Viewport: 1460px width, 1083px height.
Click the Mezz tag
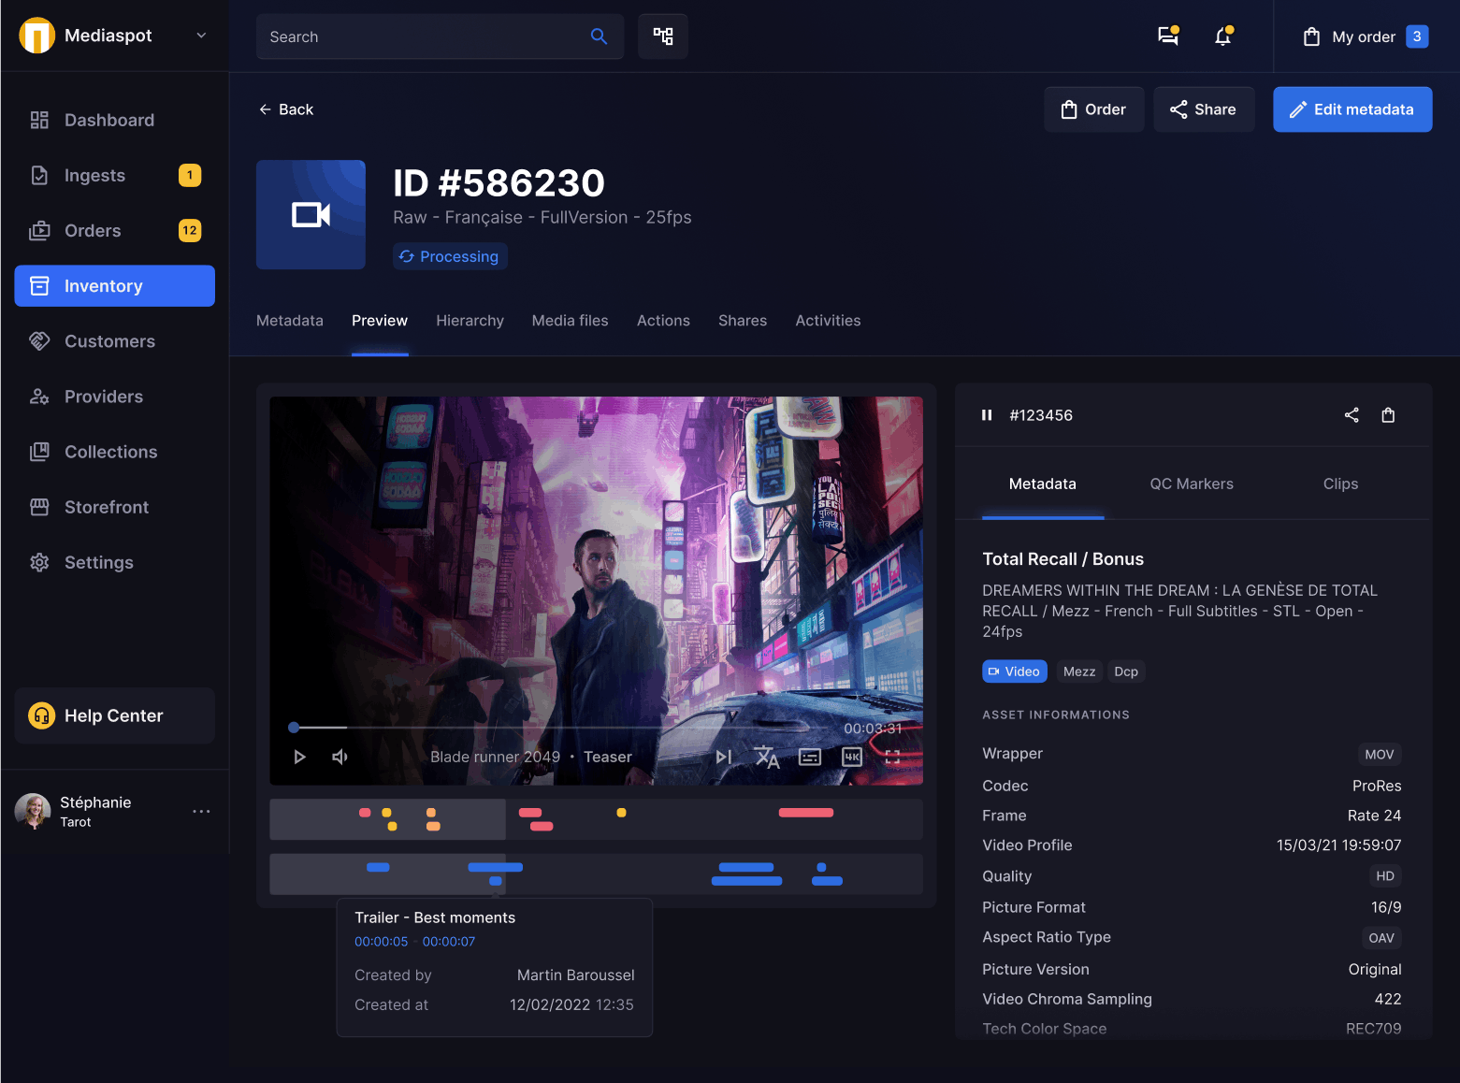[1079, 671]
